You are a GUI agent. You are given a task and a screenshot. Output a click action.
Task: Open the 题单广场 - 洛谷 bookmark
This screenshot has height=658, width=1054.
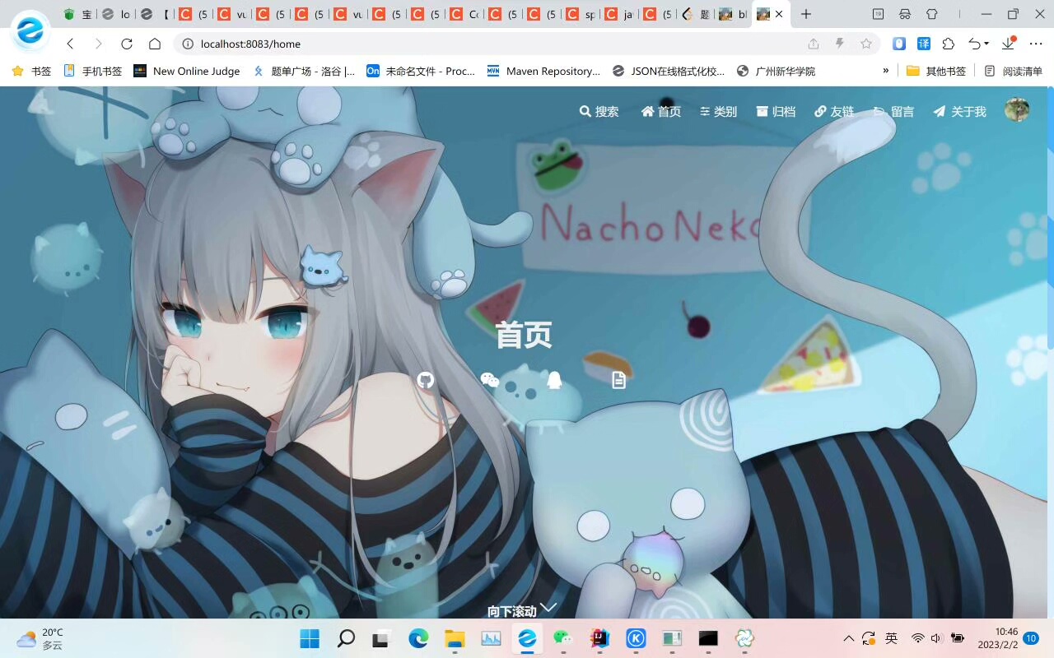click(304, 71)
